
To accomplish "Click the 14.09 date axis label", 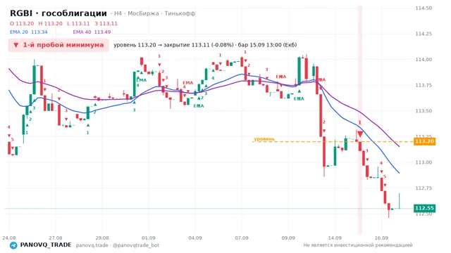I will click(335, 238).
